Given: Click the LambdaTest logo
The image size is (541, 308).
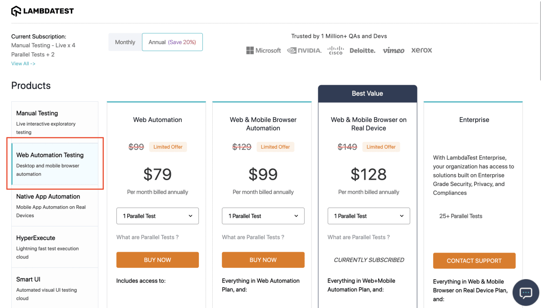Looking at the screenshot, I should point(42,11).
